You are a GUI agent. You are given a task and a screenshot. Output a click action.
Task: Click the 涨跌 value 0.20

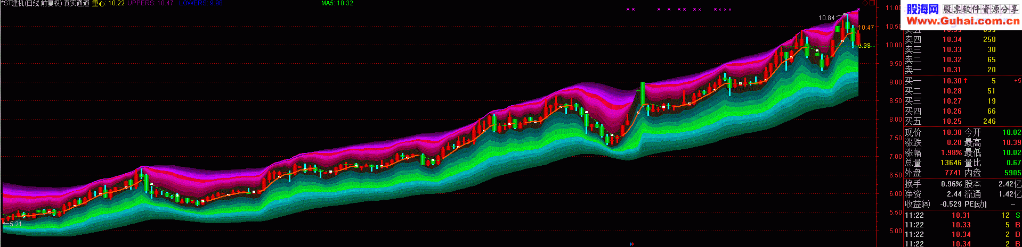[954, 142]
